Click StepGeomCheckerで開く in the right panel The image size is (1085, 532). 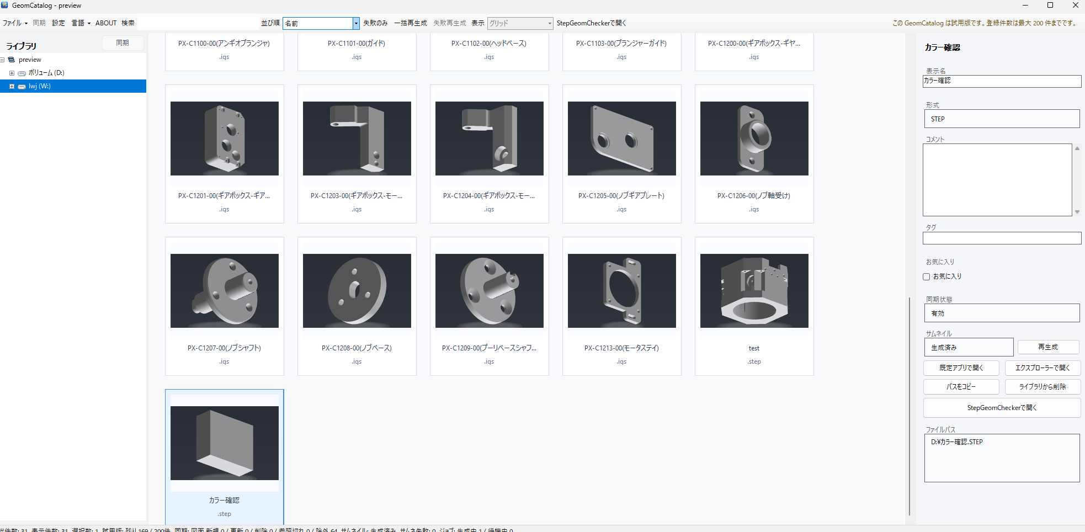click(x=1002, y=407)
